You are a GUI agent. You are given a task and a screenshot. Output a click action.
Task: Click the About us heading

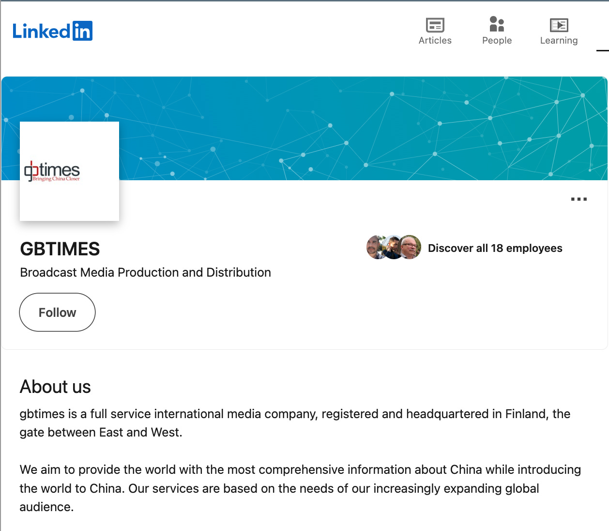(55, 387)
